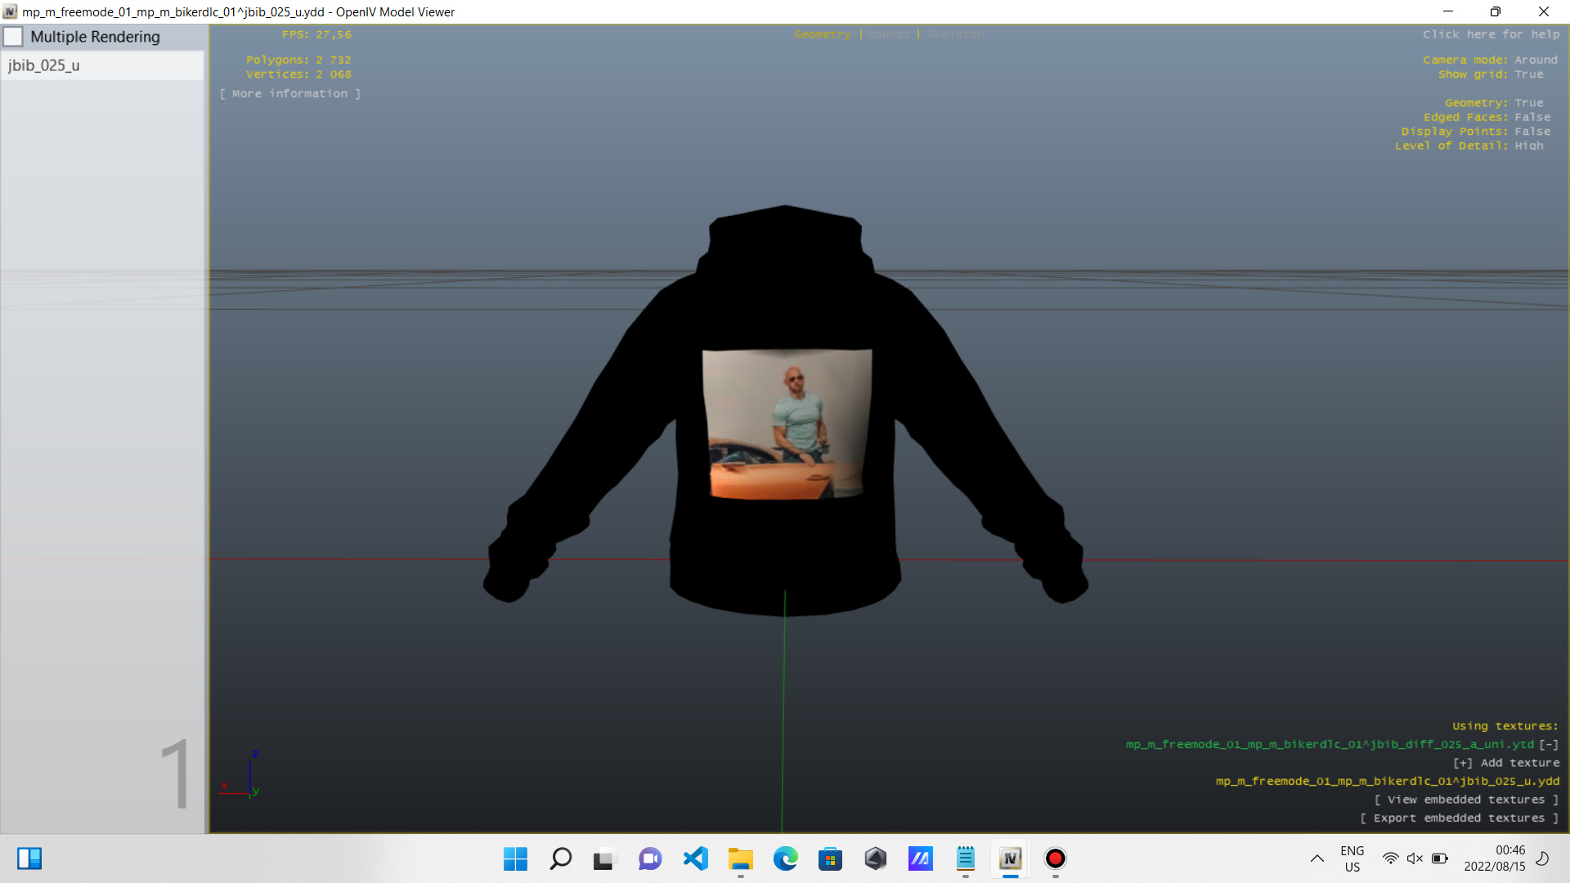This screenshot has height=883, width=1570.
Task: Expand the More information section
Action: 289,94
